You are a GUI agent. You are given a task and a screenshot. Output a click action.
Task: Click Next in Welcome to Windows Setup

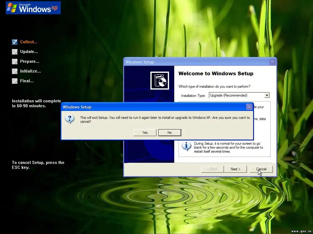click(x=235, y=169)
